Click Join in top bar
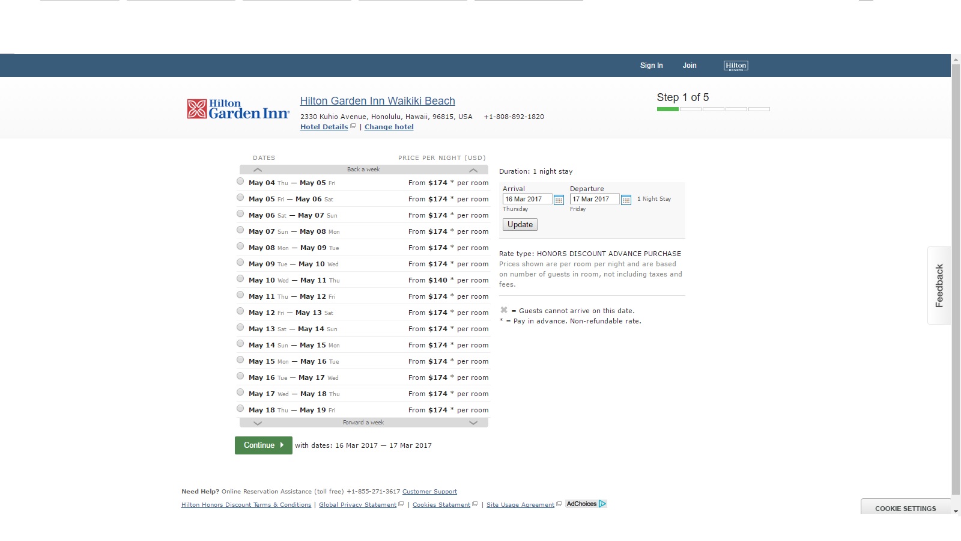Screen dimensions: 961x541 [x=690, y=66]
